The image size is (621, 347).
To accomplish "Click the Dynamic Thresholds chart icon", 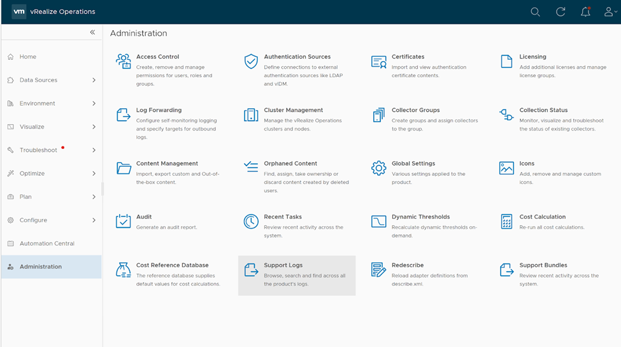I will coord(378,222).
